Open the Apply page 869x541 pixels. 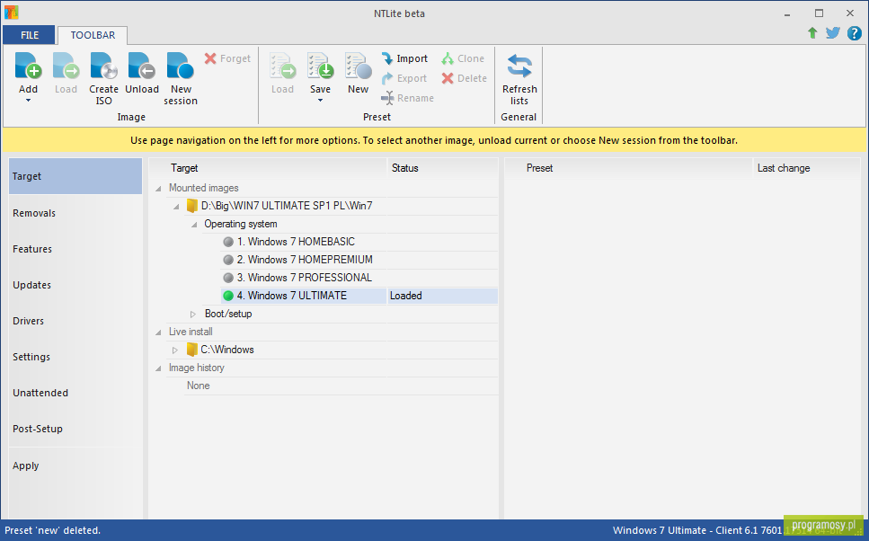[x=75, y=466]
